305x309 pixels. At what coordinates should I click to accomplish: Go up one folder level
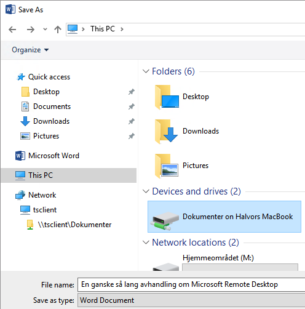[58, 30]
